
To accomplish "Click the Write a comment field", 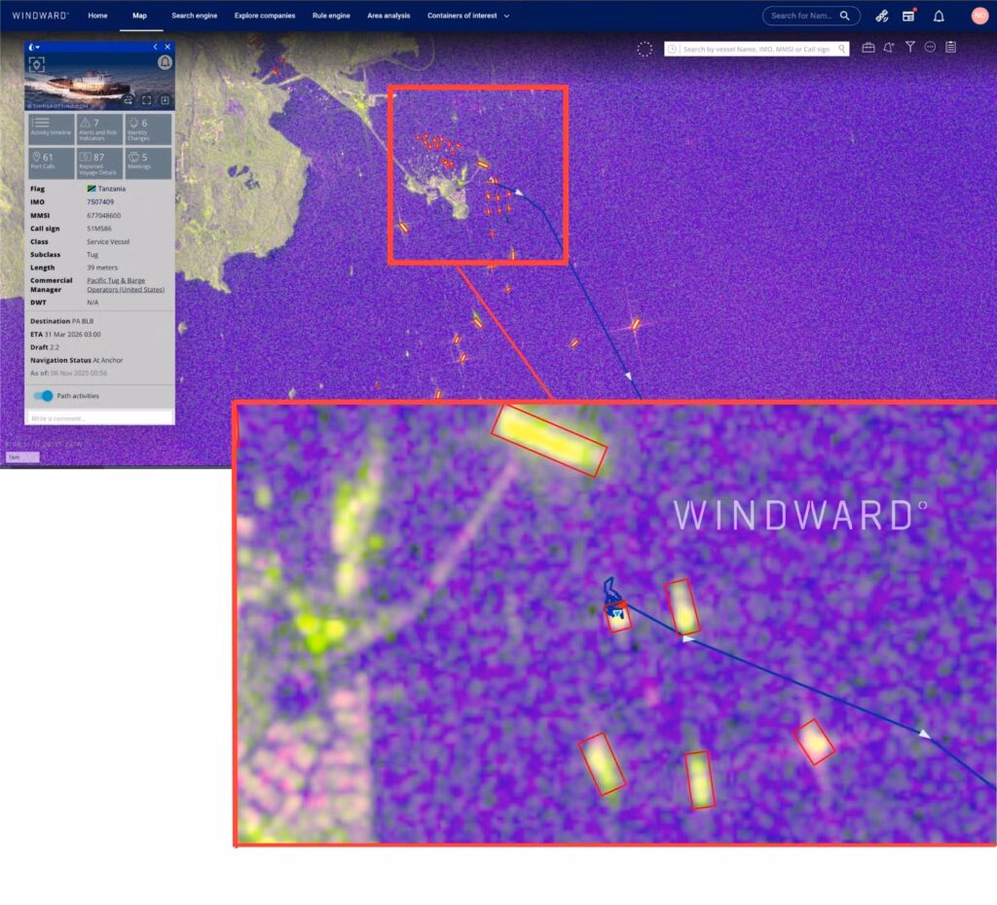I will 100,418.
